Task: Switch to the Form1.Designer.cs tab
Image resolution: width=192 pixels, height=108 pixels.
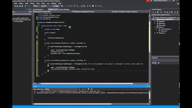Action: click(x=38, y=9)
